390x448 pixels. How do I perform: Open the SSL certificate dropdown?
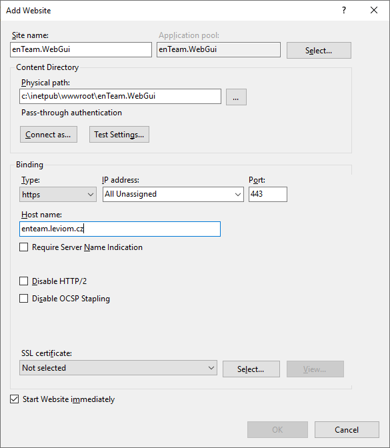tap(118, 368)
